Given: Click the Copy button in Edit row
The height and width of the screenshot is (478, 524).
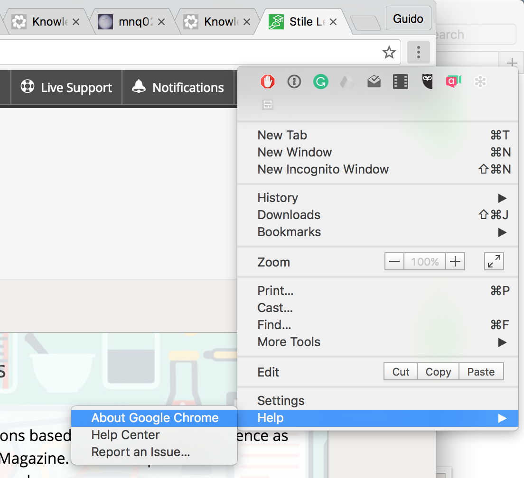Looking at the screenshot, I should click(x=438, y=371).
